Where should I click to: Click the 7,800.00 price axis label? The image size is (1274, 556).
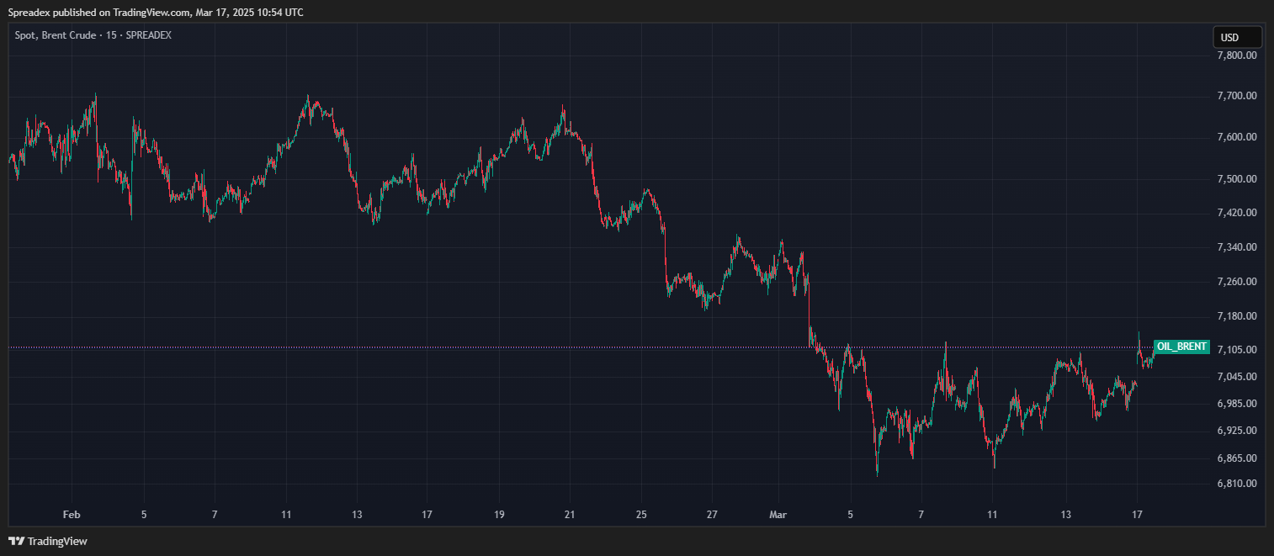click(1237, 56)
